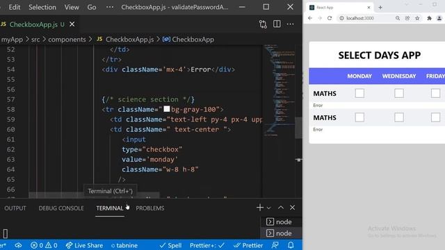This screenshot has width=445, height=250.
Task: Check first MATHS row Friday checkbox
Action: point(436,93)
